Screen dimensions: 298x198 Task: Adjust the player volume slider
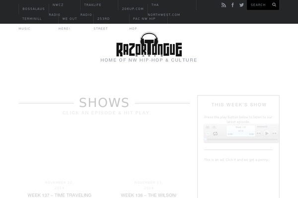267,126
